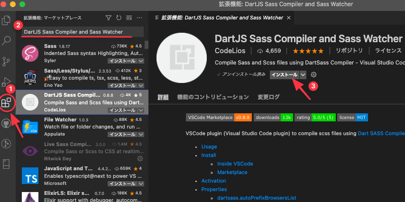Refresh the extensions marketplace list
This screenshot has height=202, width=405.
[x=119, y=18]
